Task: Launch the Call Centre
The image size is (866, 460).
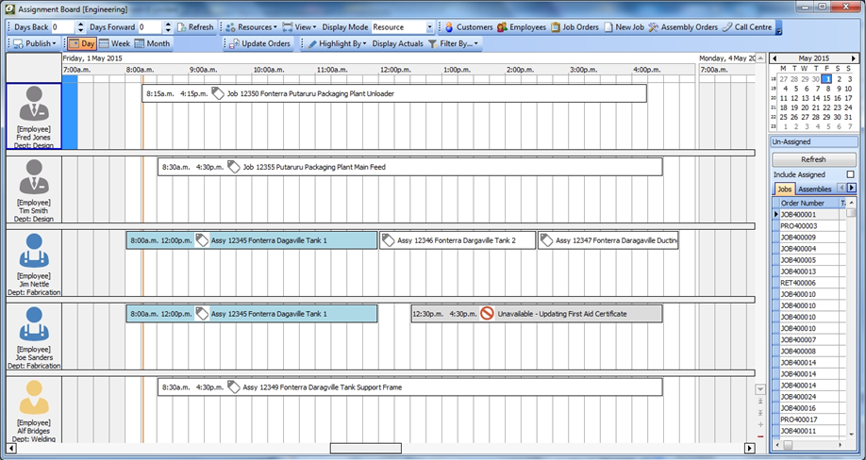Action: tap(746, 27)
